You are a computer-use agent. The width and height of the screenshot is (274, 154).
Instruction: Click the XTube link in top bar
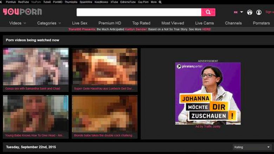pos(114,2)
